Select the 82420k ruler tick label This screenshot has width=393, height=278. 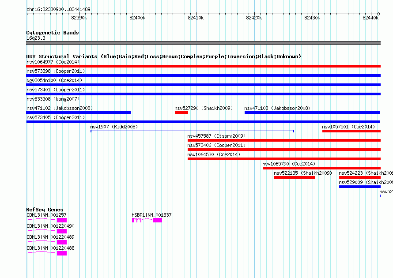(x=254, y=18)
